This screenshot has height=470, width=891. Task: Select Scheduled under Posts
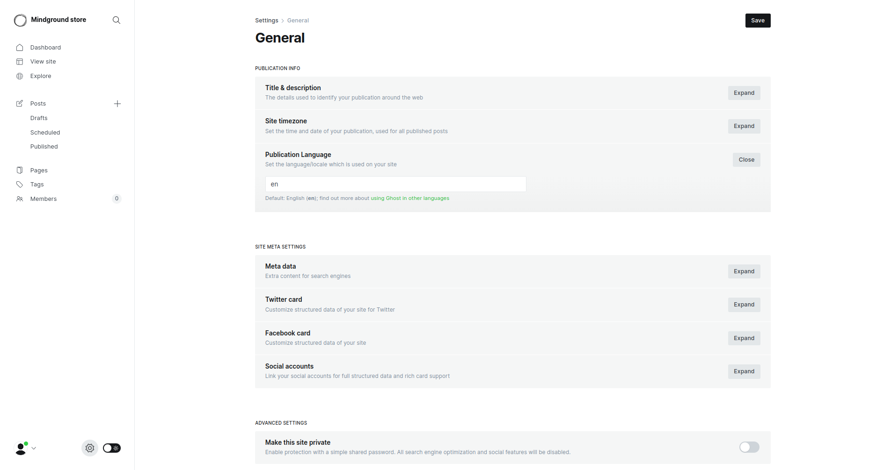tap(45, 132)
